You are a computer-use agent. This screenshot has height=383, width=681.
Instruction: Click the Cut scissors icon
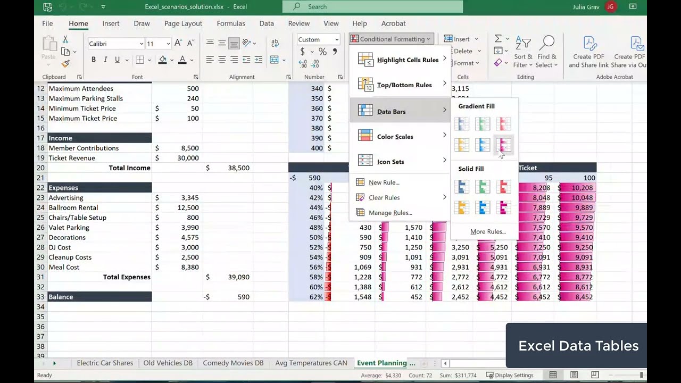coord(65,40)
